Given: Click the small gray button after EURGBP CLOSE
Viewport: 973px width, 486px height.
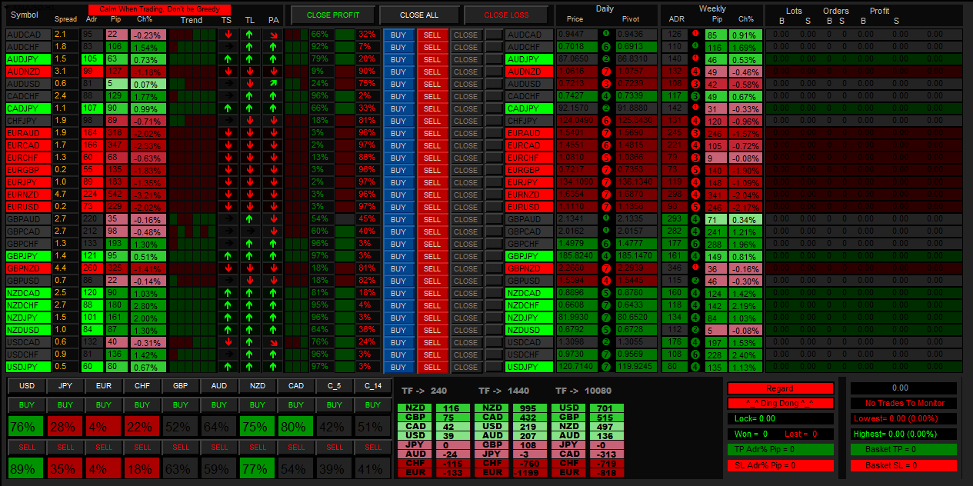Looking at the screenshot, I should point(493,170).
